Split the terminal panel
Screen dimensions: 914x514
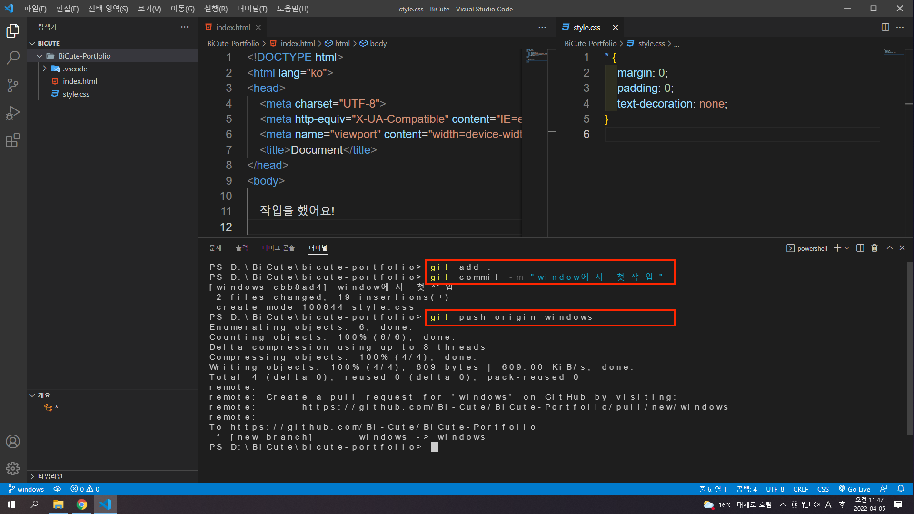(860, 248)
